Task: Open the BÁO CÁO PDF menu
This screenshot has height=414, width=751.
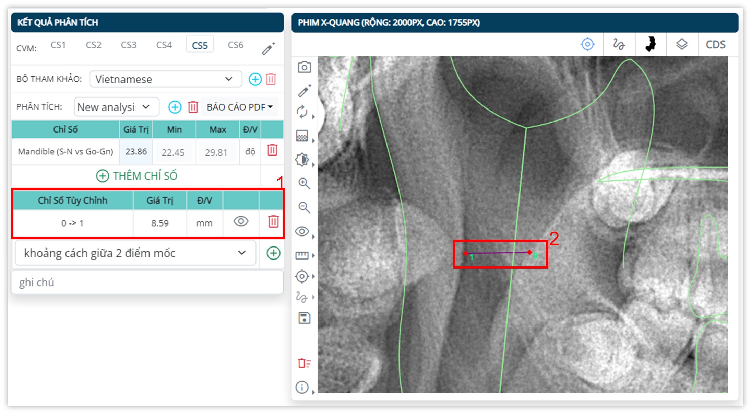Action: 239,107
